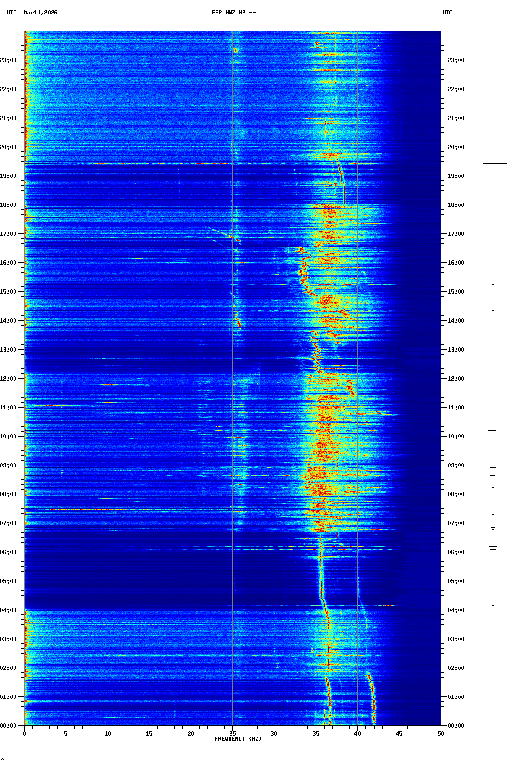Click the 16:00 label on right time axis

[456, 263]
